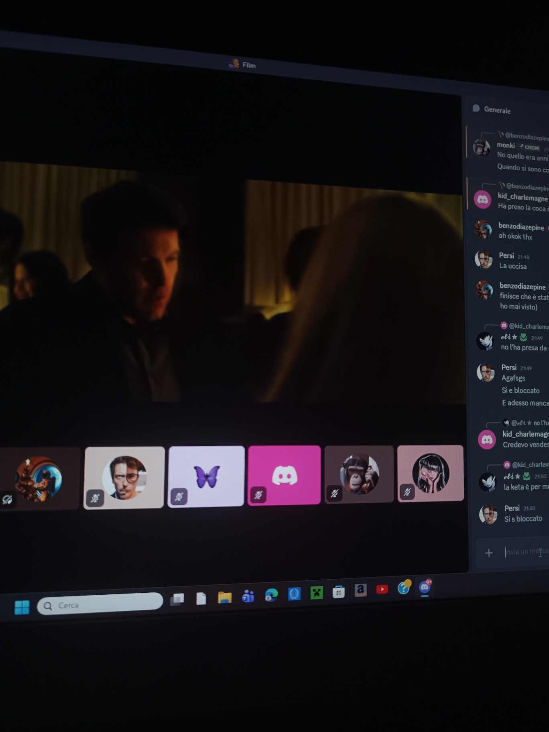Click the message "Si s bloccato"
The image size is (549, 732).
[523, 519]
